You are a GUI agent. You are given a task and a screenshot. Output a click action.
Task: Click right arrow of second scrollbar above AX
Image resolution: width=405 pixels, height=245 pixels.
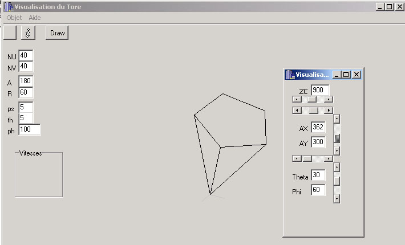[329, 111]
